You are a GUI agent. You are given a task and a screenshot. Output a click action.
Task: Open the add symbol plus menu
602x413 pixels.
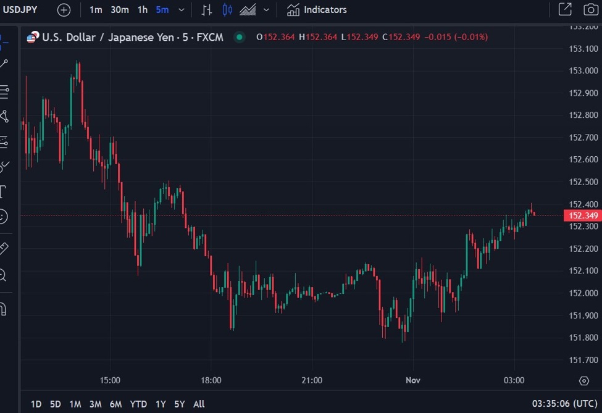[x=64, y=10]
